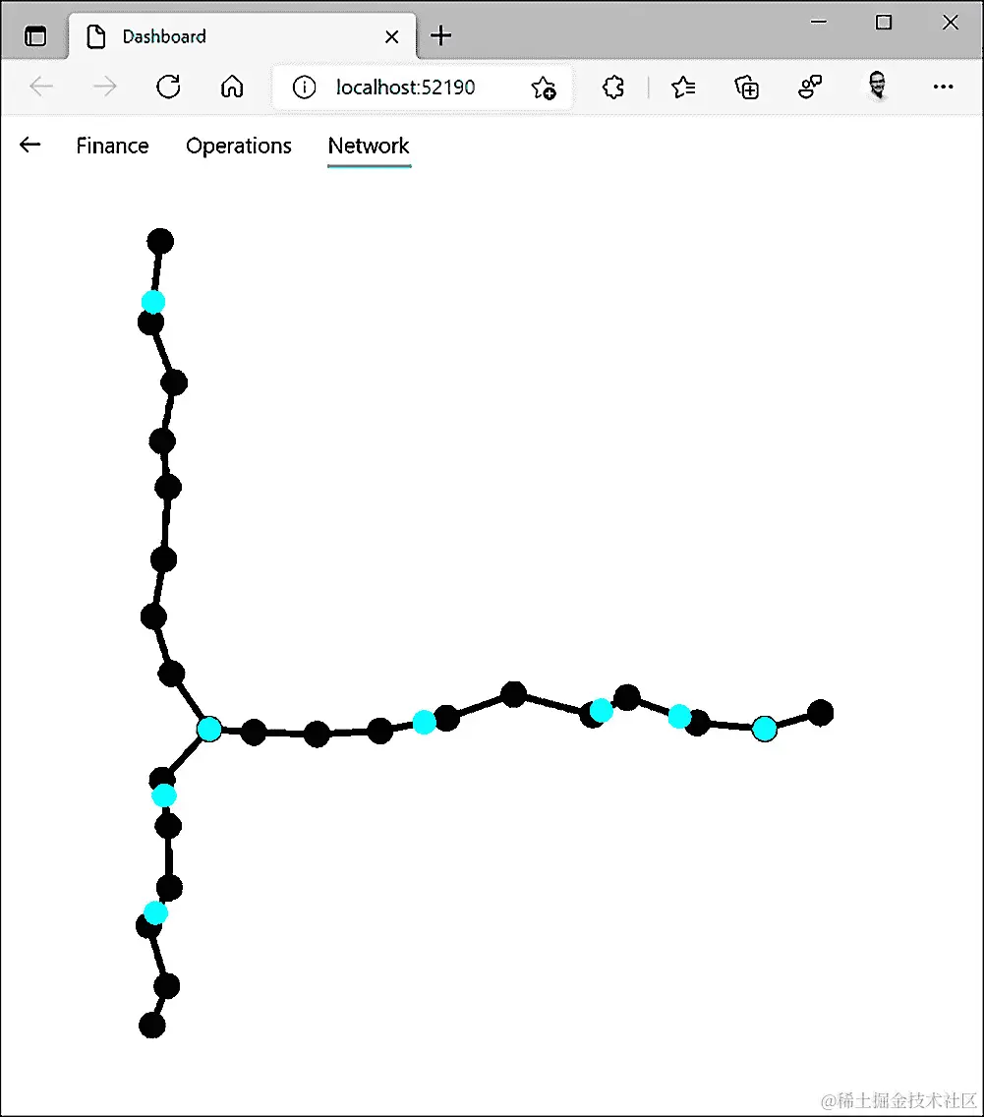Click the rightmost black node of the graph

pos(820,713)
